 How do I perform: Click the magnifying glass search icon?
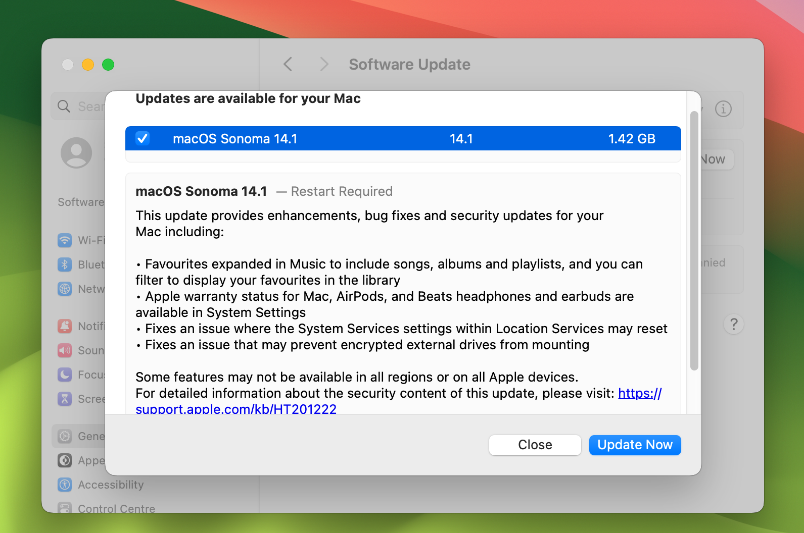pyautogui.click(x=64, y=106)
